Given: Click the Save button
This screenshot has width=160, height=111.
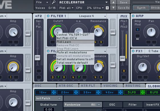Looking at the screenshot, I should tap(123, 2).
